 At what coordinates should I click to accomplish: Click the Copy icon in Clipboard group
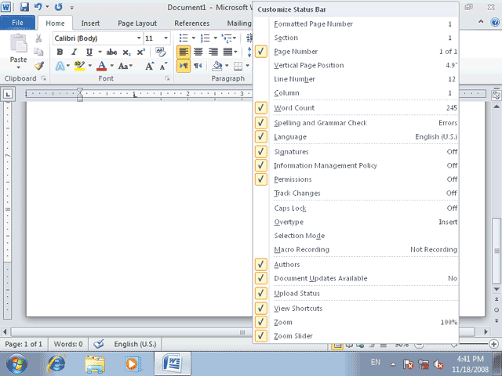coord(38,52)
